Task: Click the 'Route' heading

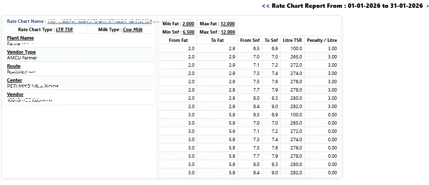Action: click(x=14, y=66)
